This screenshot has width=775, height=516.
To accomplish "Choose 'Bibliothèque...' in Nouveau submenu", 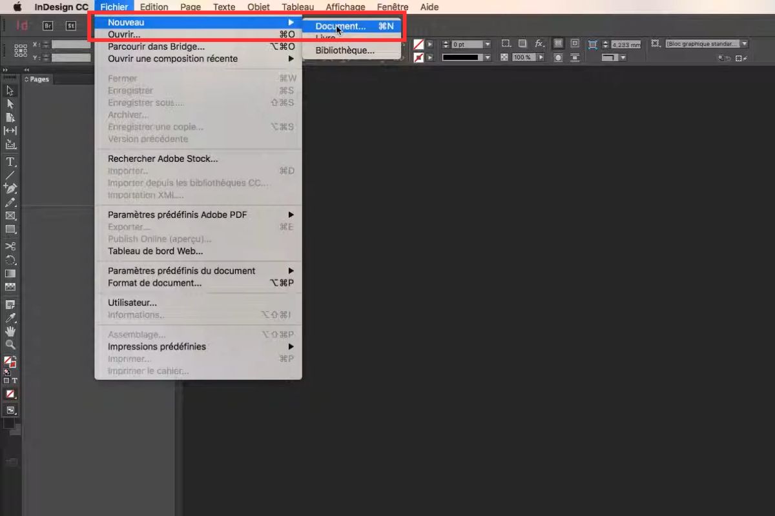I will tap(352, 50).
